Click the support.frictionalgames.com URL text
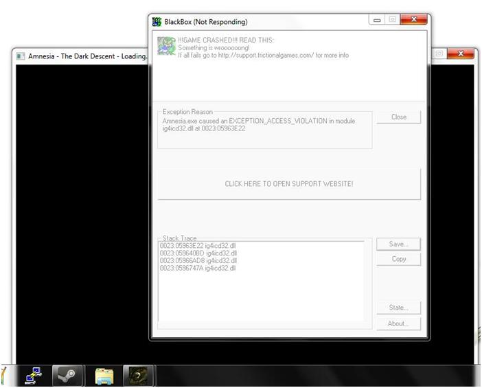482x388 pixels. tap(266, 56)
